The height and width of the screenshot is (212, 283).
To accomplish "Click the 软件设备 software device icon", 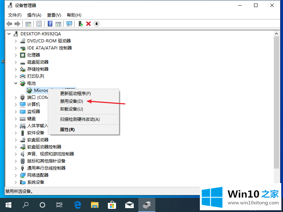I will (23, 133).
